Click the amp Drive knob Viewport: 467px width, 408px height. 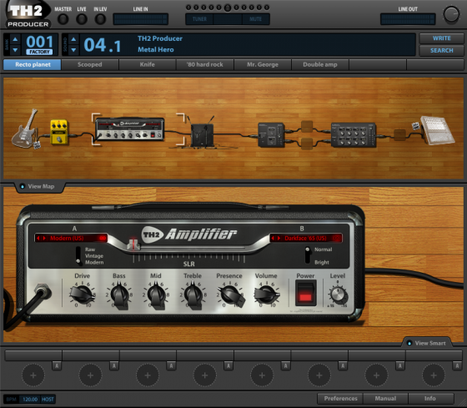pos(82,294)
